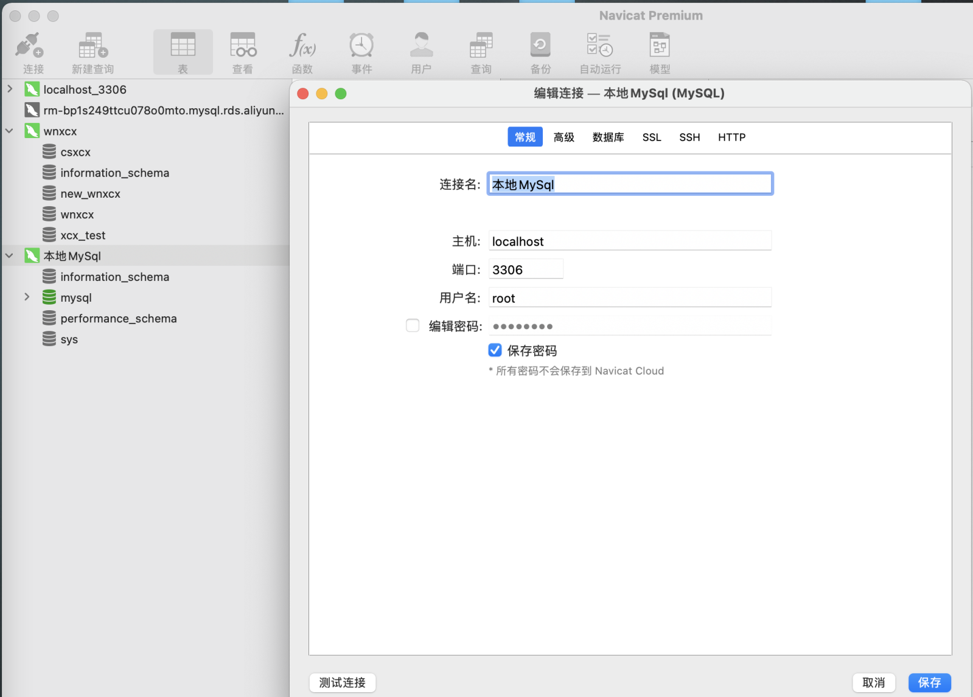Click the Function f(x) toolbar icon
The image size is (973, 697).
tap(302, 46)
